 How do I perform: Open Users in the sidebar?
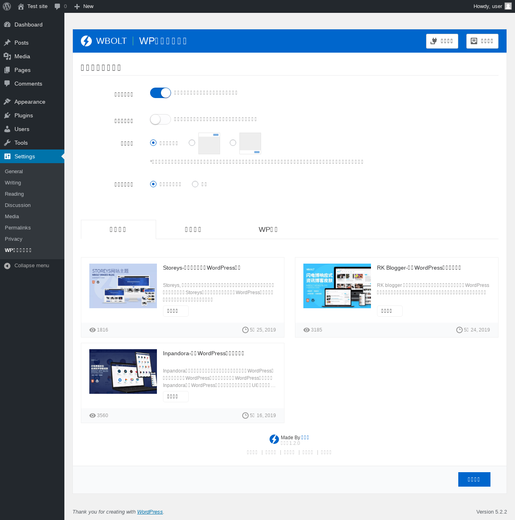point(32,129)
